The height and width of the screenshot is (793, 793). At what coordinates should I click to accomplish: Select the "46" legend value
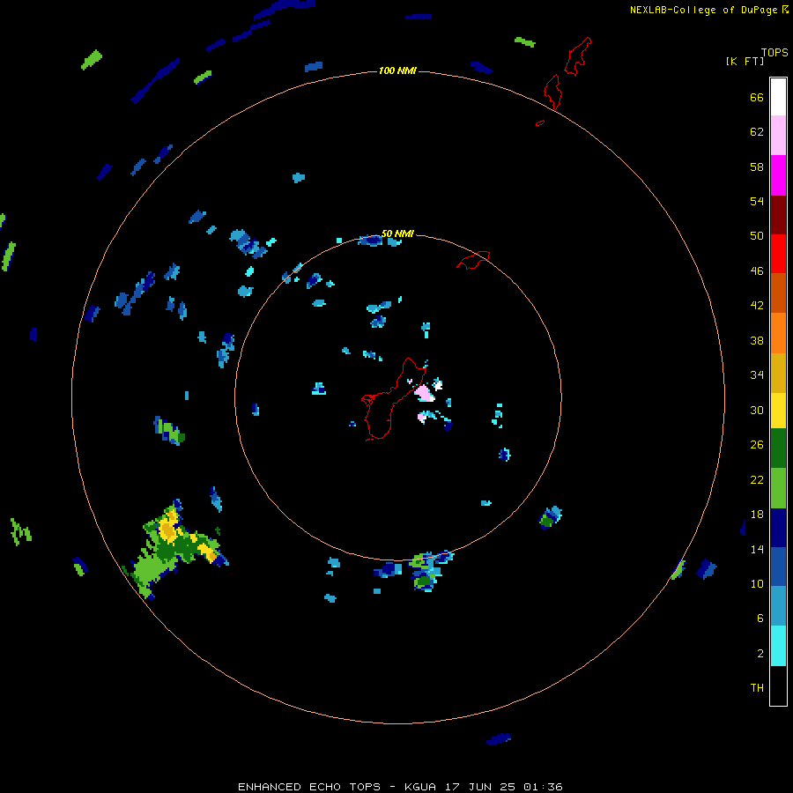(757, 271)
